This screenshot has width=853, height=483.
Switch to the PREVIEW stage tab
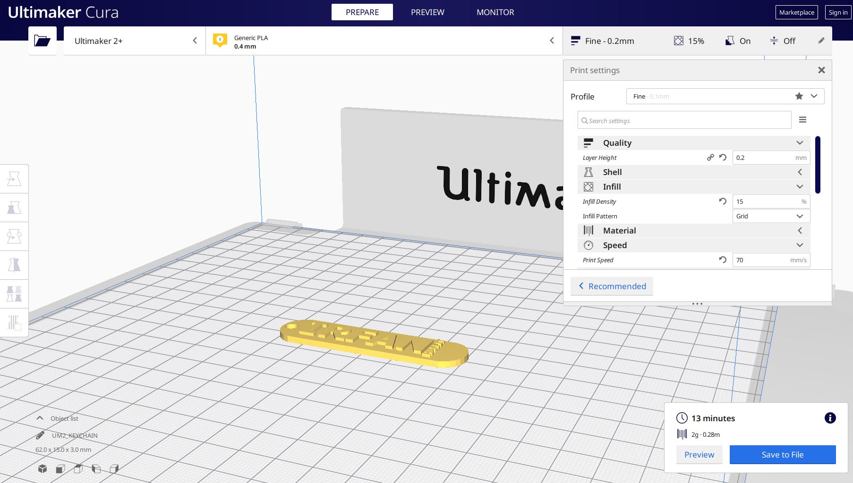427,12
